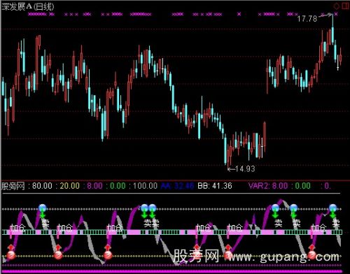Click the 股旁网 indicator name label

[13, 186]
